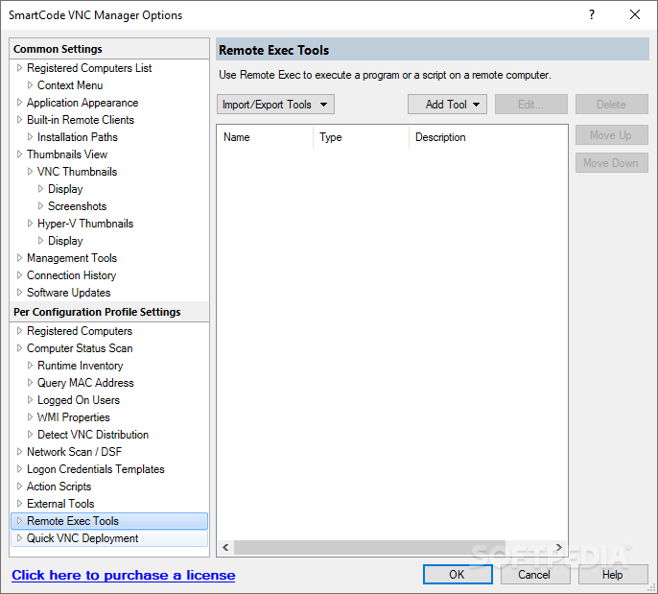Click the right arrow of horizontal scrollbar
658x594 pixels.
click(x=558, y=547)
